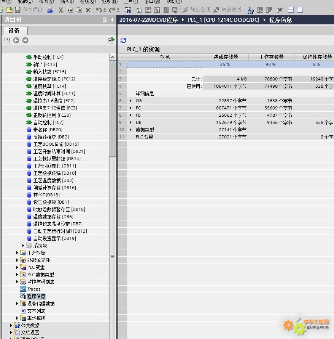
Task: Refresh the PLC_1 resources view
Action: pyautogui.click(x=123, y=40)
